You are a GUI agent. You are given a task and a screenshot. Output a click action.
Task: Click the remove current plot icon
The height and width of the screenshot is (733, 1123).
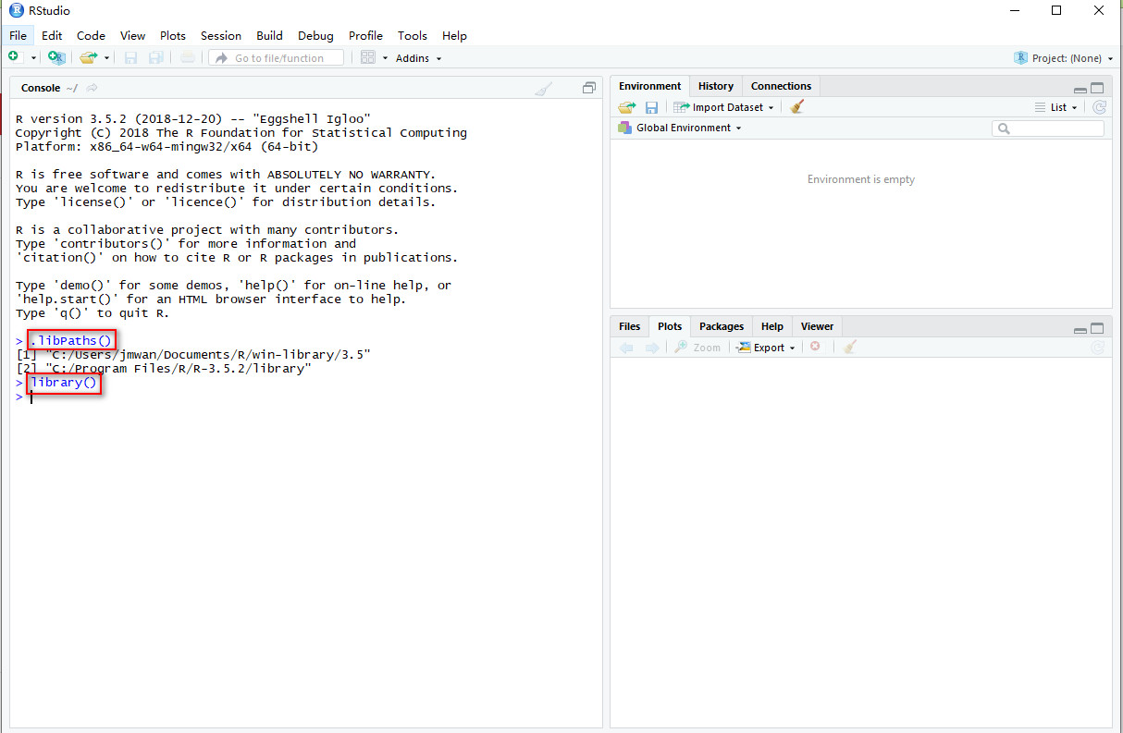tap(815, 347)
